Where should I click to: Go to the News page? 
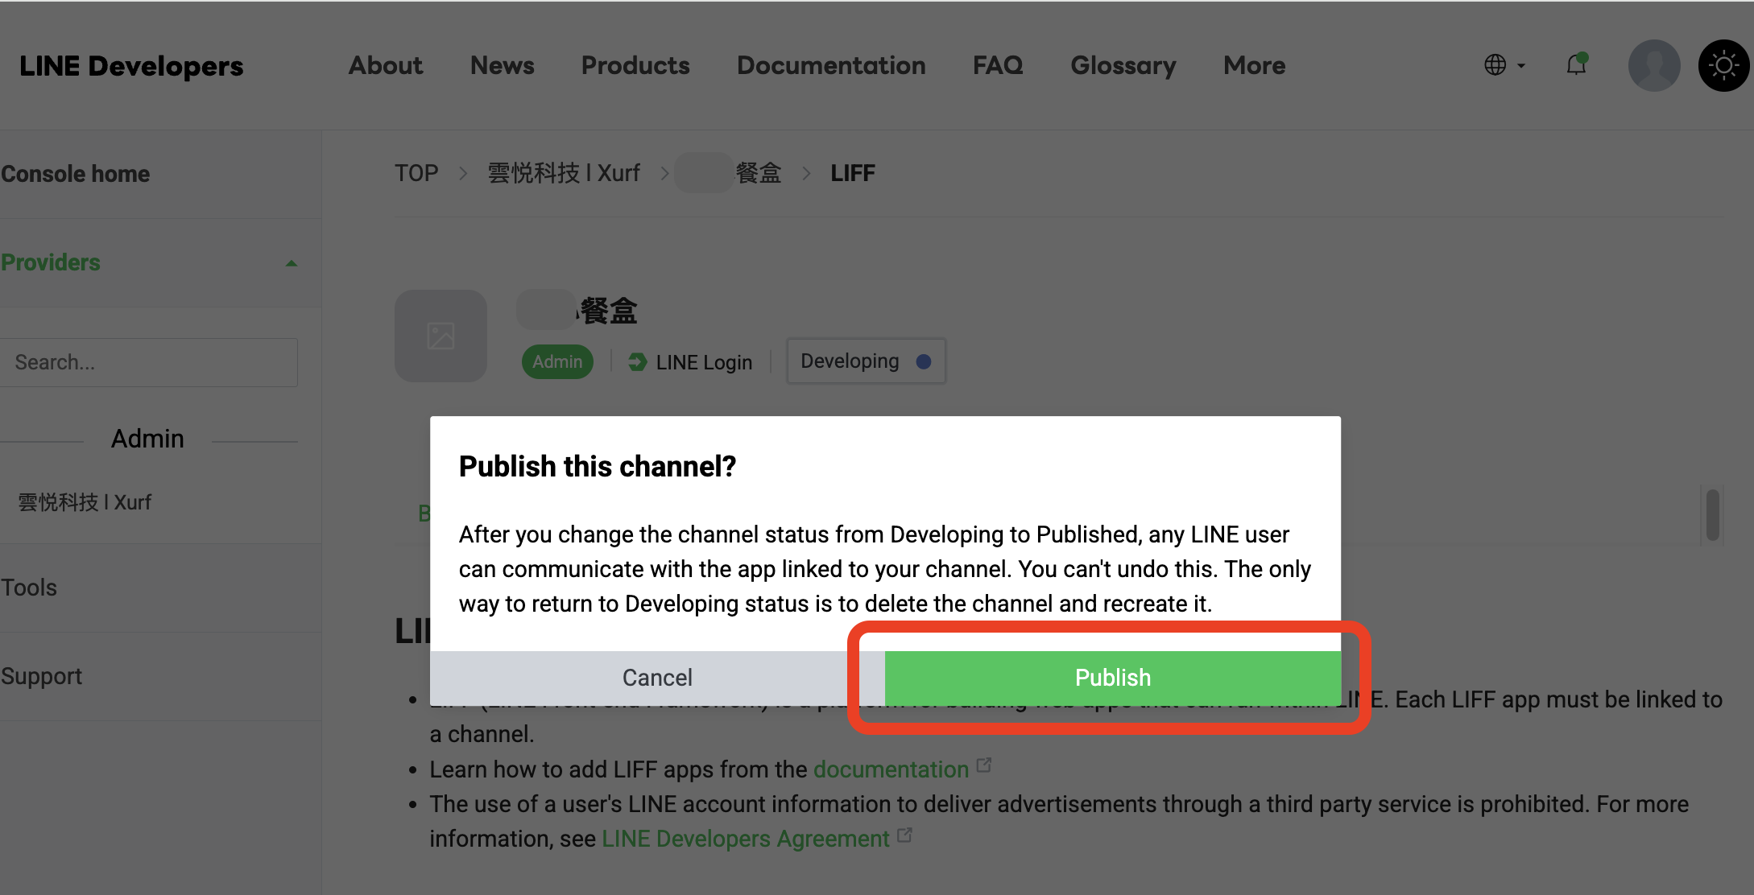[x=503, y=65]
